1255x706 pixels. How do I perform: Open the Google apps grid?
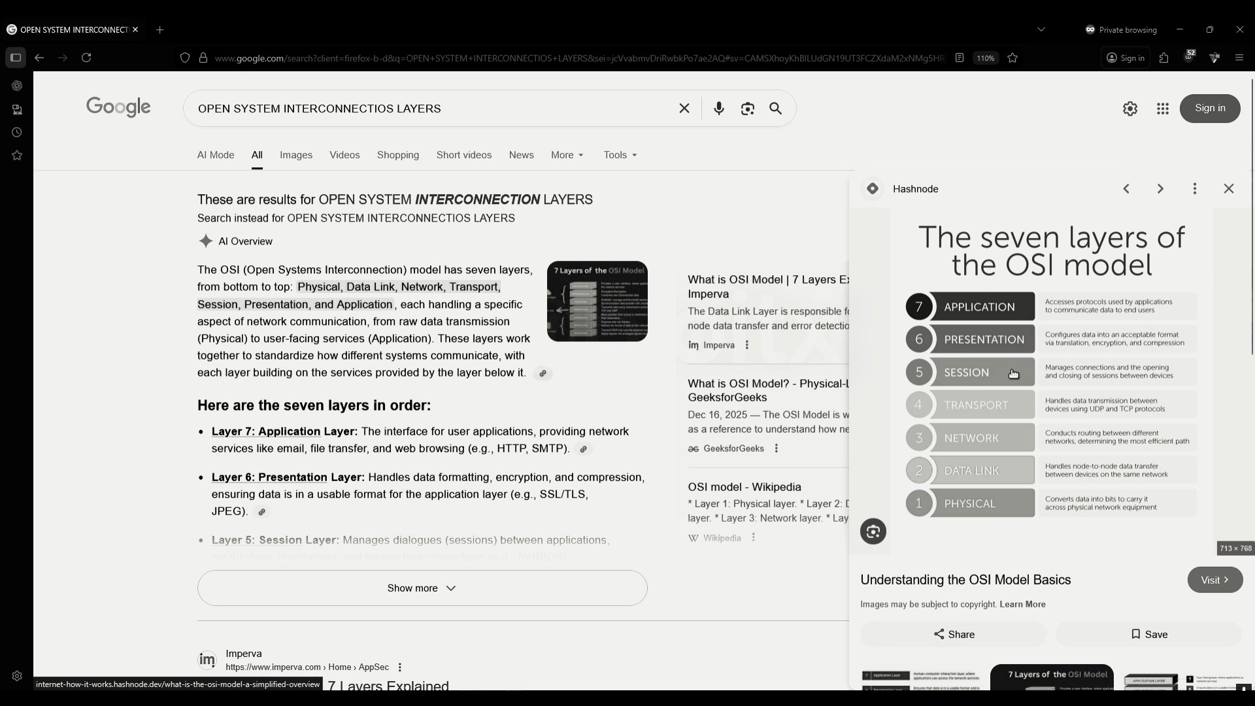coord(1163,109)
